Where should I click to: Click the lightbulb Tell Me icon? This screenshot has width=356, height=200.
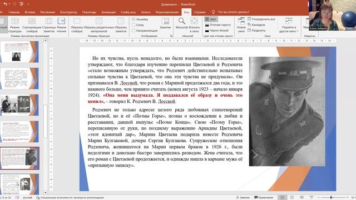click(x=213, y=12)
